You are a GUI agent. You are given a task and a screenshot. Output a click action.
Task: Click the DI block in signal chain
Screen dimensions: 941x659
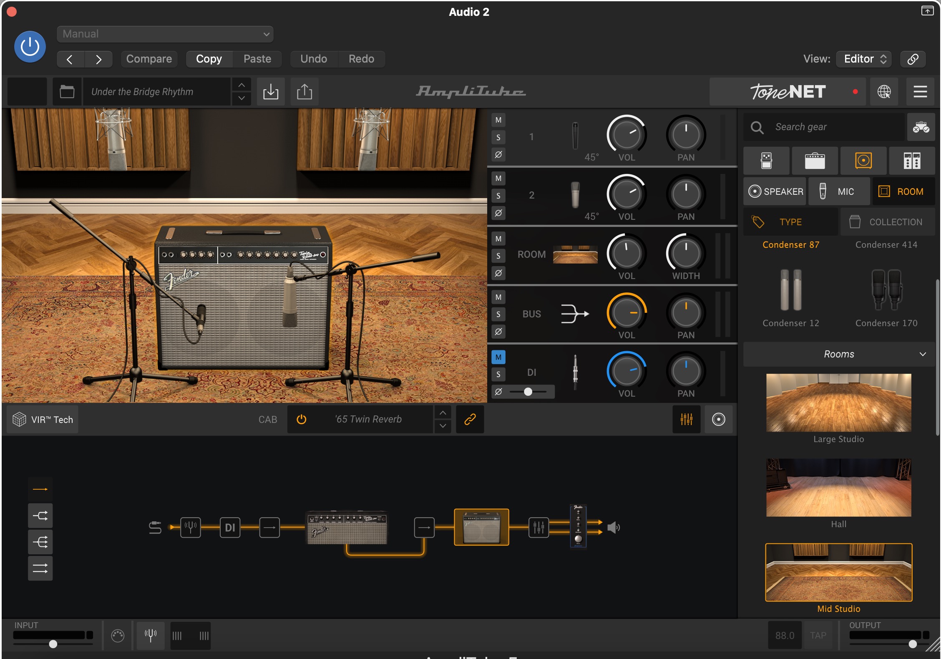point(230,528)
